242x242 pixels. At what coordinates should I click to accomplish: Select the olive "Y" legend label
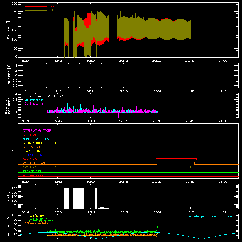click(x=52, y=9)
